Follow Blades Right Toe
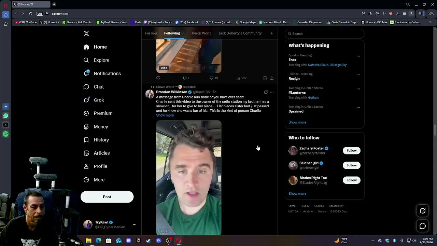 [x=351, y=180]
